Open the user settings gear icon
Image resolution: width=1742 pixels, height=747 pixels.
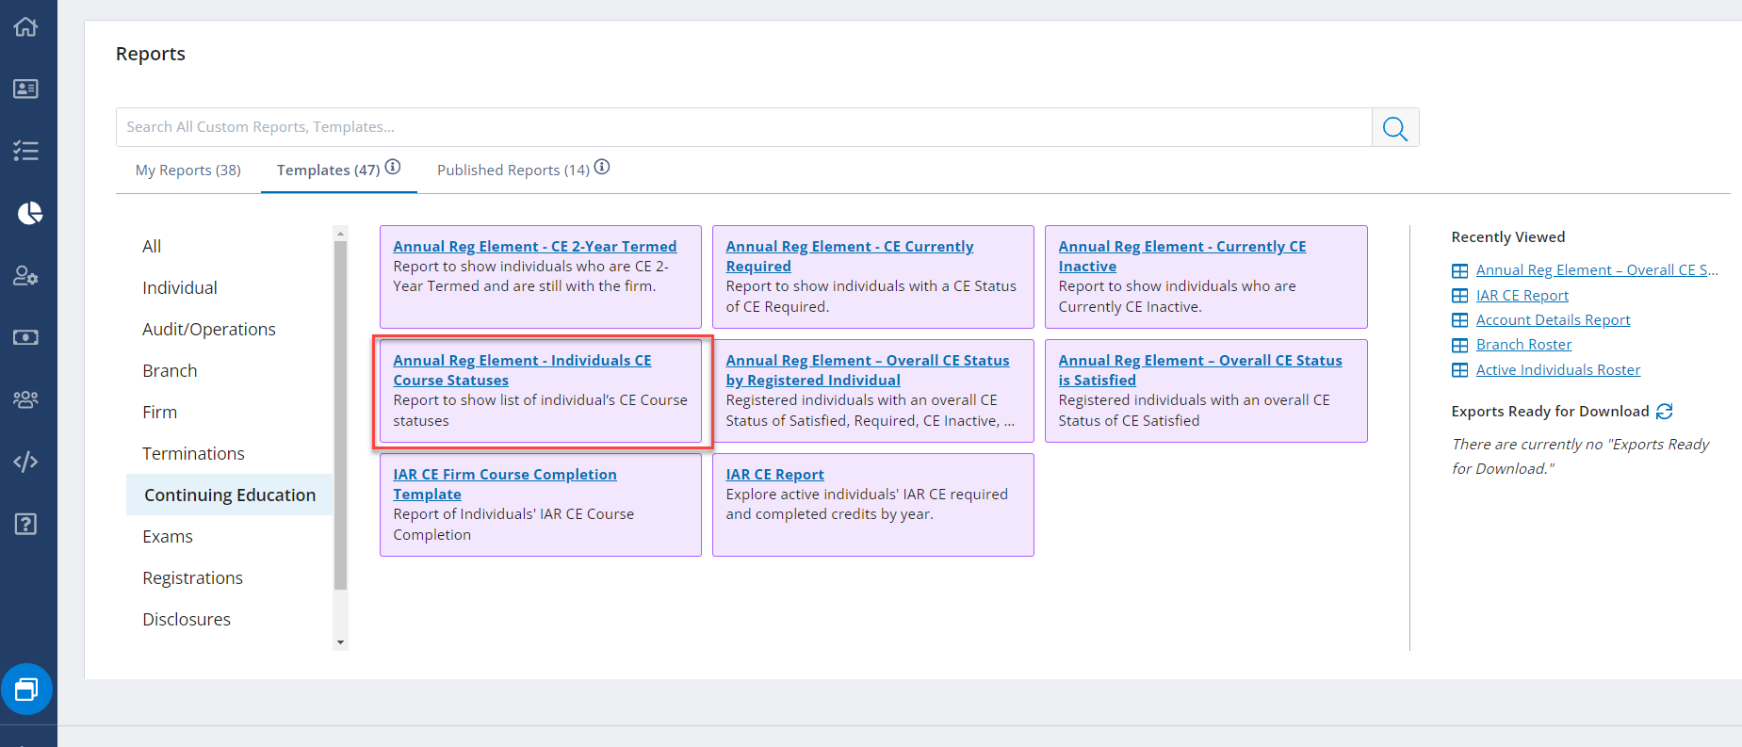(25, 276)
